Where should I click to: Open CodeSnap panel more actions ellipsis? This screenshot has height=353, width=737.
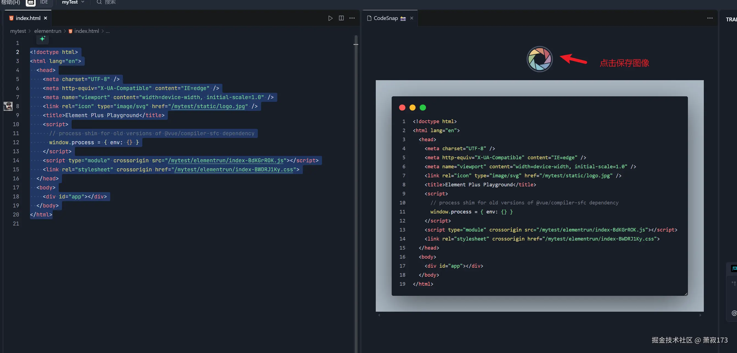(x=710, y=18)
